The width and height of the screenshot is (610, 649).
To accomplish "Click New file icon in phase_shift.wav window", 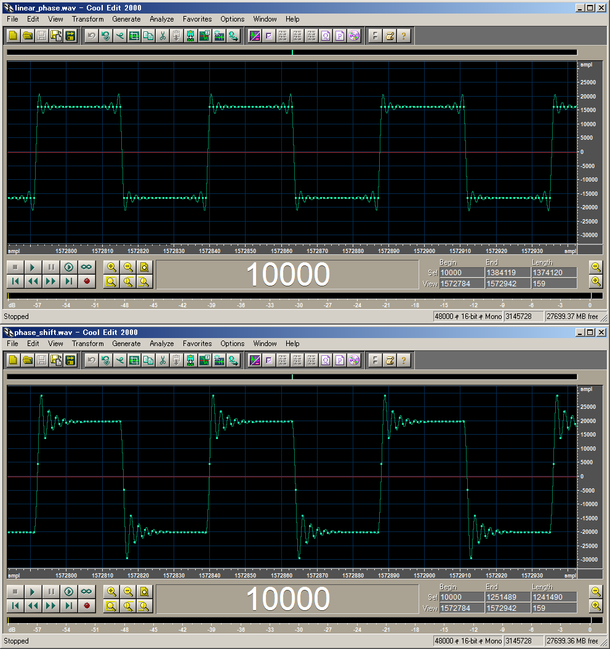I will click(14, 360).
